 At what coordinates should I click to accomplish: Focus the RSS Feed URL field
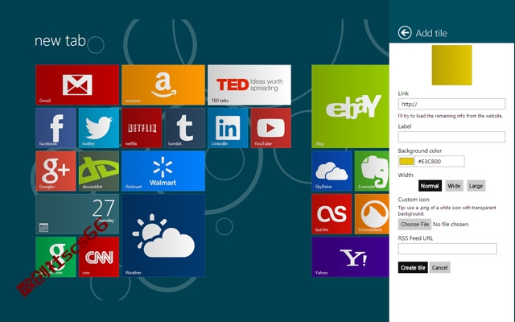[447, 249]
